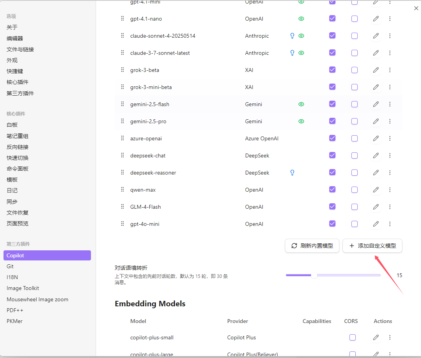Click 添加自定义模型 button
Image resolution: width=421 pixels, height=358 pixels.
point(372,246)
